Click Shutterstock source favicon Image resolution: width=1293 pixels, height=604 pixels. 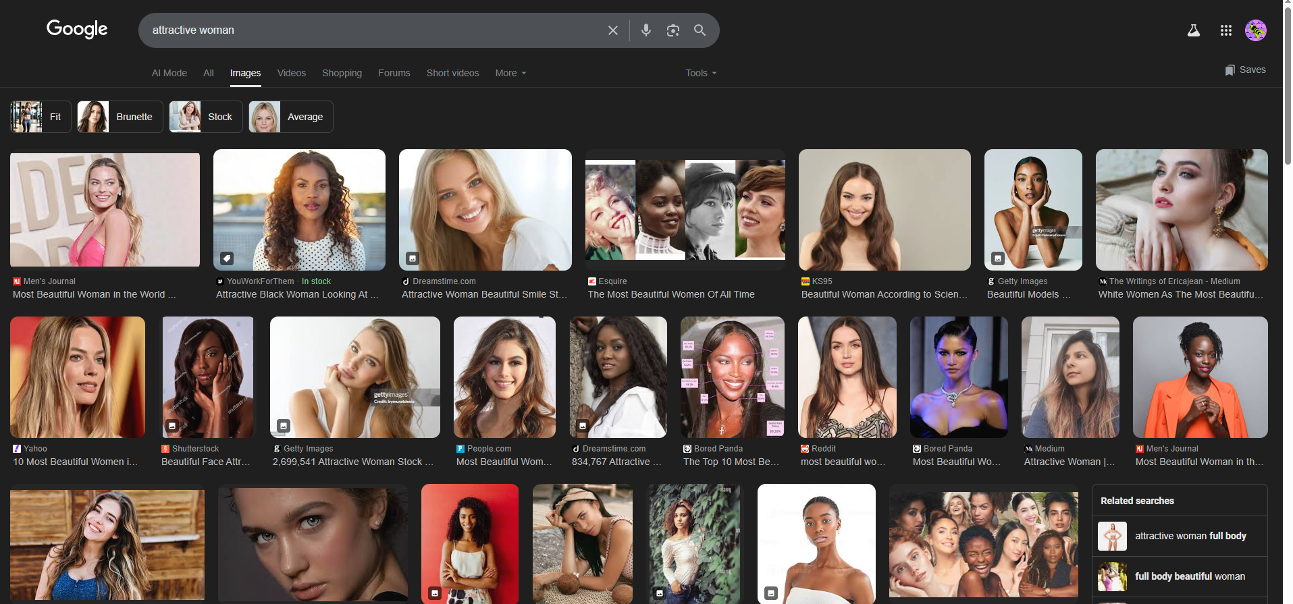(x=165, y=449)
